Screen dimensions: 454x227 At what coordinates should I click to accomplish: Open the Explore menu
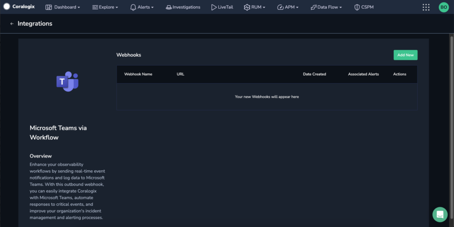coord(106,7)
